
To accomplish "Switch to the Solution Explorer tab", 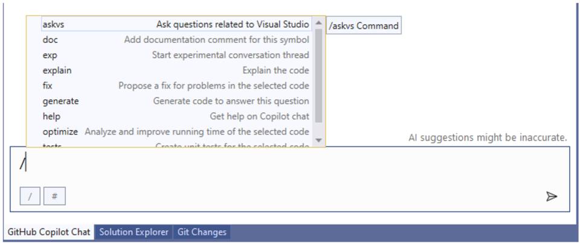I will 134,232.
